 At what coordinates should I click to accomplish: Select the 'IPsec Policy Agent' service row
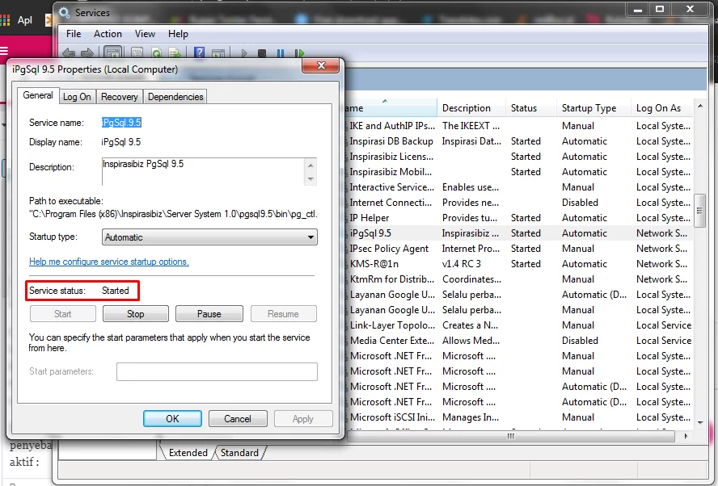click(x=519, y=249)
